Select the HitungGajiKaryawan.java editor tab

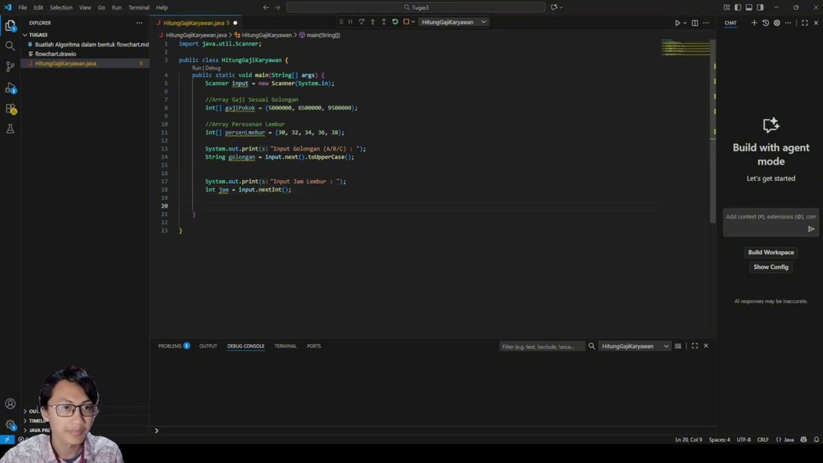(x=196, y=23)
